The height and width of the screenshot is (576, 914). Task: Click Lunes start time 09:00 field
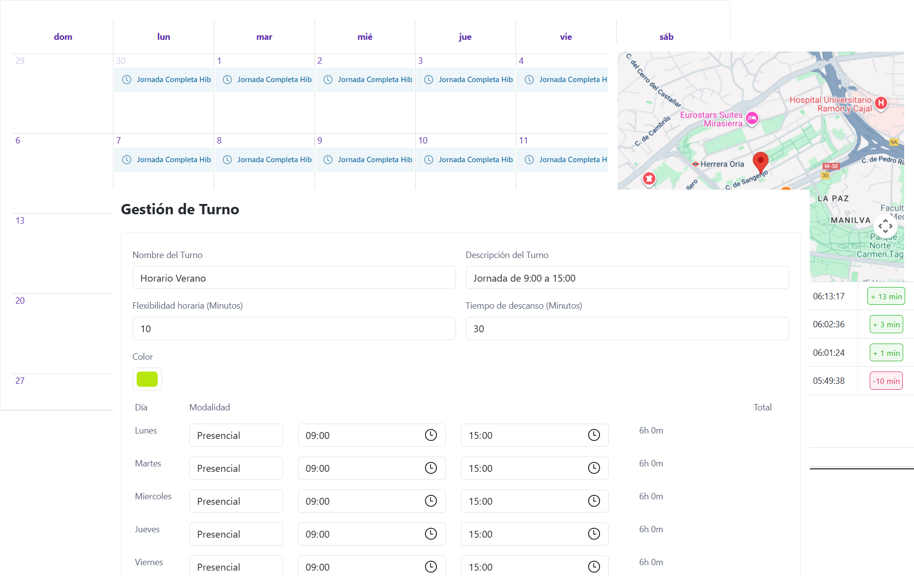click(371, 435)
